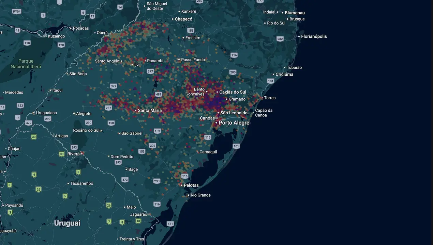The width and height of the screenshot is (433, 245).
Task: Click the route 392 highway shield
Action: [152, 146]
